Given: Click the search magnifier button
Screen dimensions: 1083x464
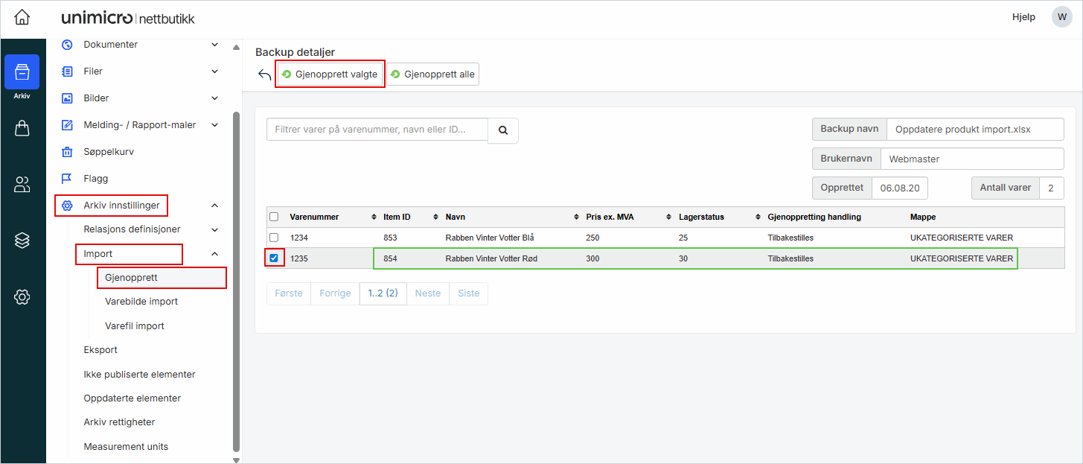Looking at the screenshot, I should (503, 130).
